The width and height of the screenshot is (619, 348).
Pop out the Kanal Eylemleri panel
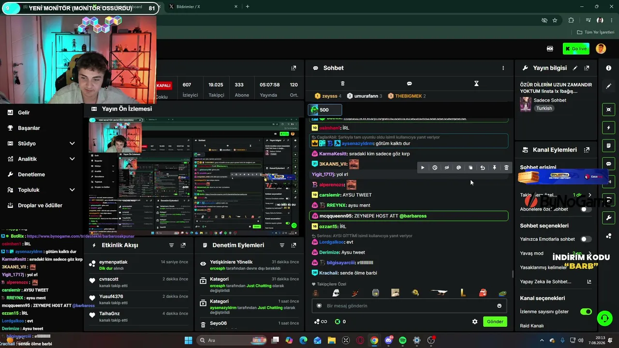point(587,150)
